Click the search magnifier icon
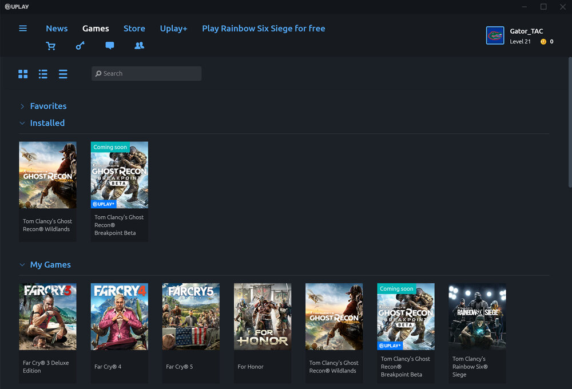Viewport: 572px width, 389px height. point(98,73)
